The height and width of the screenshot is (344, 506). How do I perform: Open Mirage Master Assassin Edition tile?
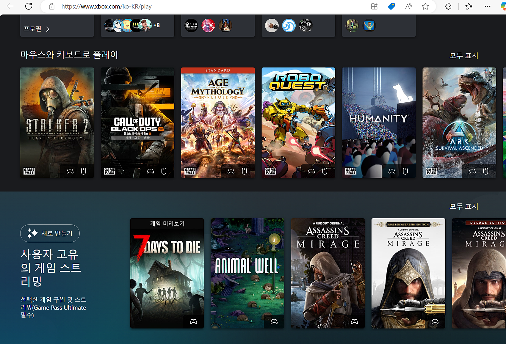click(408, 273)
